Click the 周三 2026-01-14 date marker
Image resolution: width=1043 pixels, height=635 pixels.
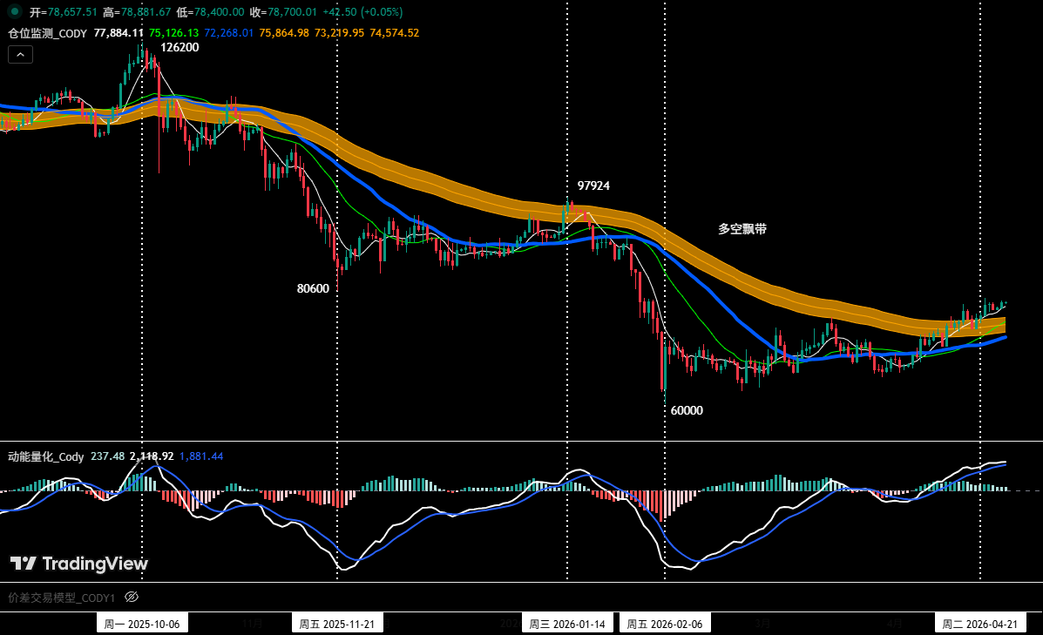pyautogui.click(x=567, y=623)
